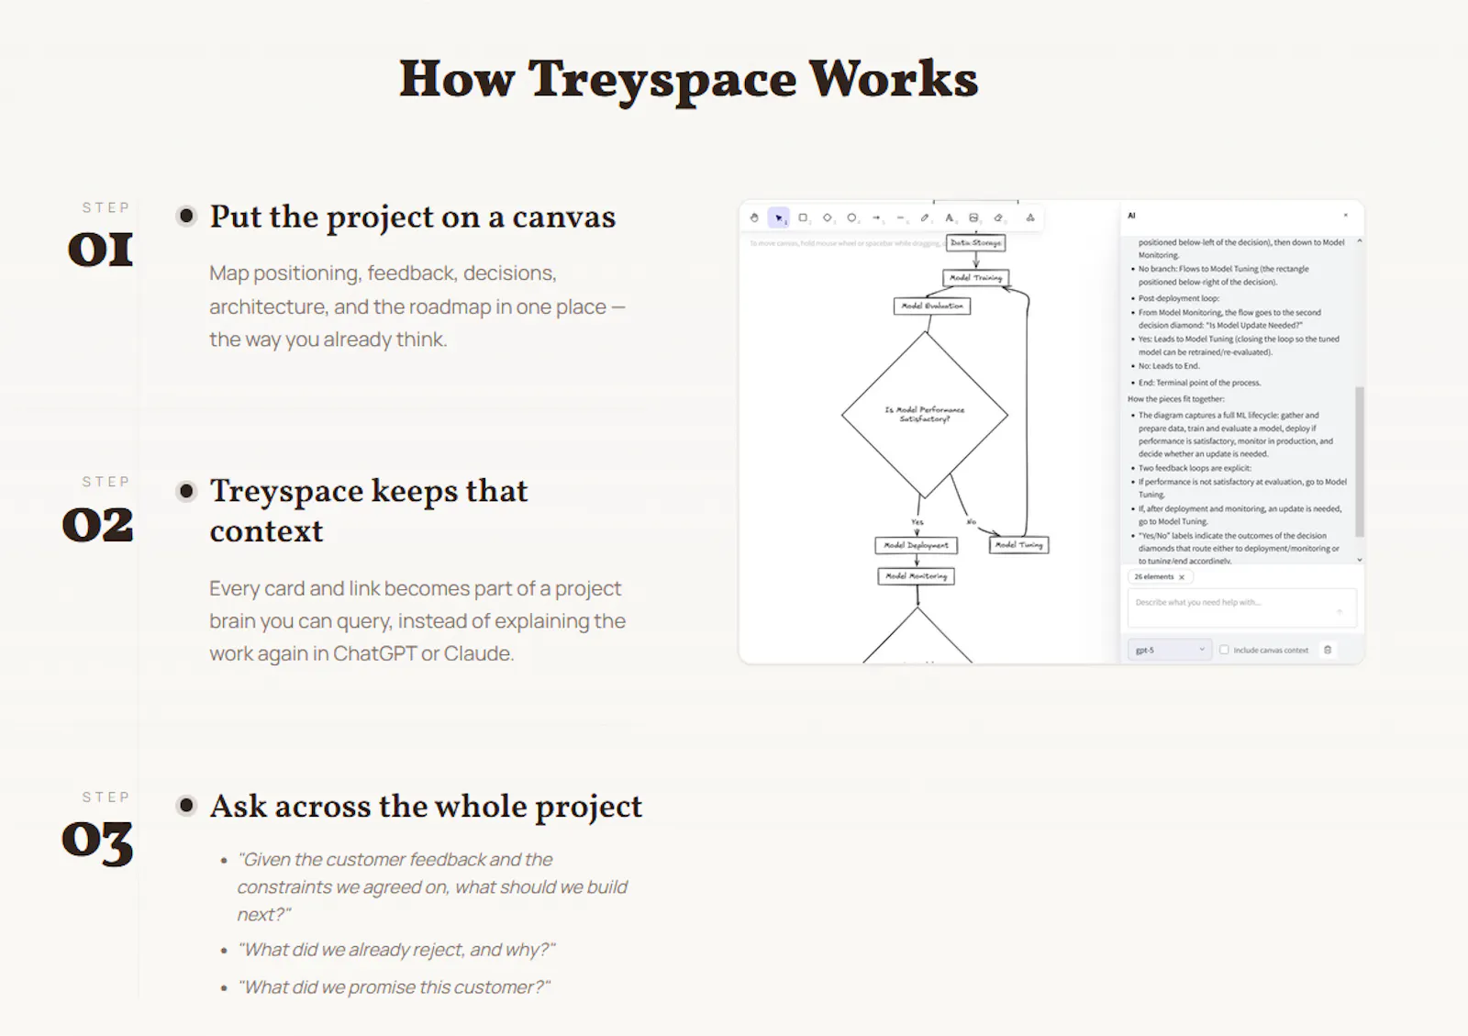Viewport: 1468px width, 1036px height.
Task: Select the Eraser tool
Action: click(998, 217)
